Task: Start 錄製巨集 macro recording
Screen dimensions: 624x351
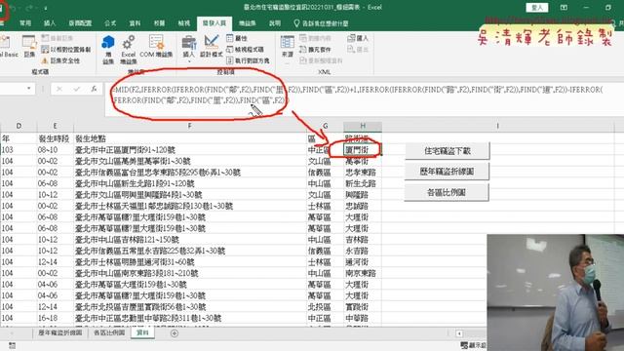Action: (x=58, y=38)
